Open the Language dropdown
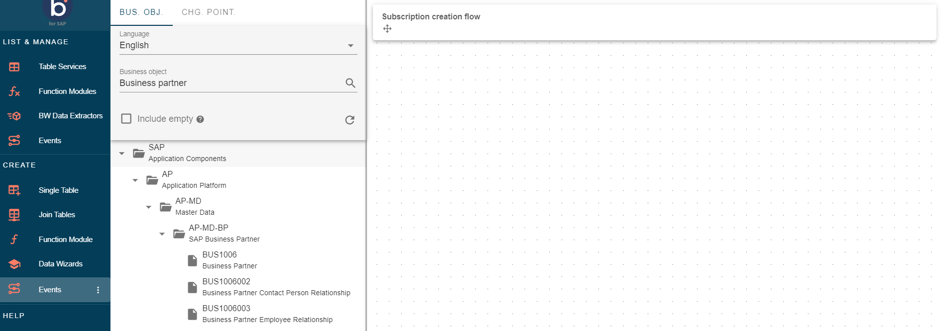This screenshot has width=940, height=331. 238,45
